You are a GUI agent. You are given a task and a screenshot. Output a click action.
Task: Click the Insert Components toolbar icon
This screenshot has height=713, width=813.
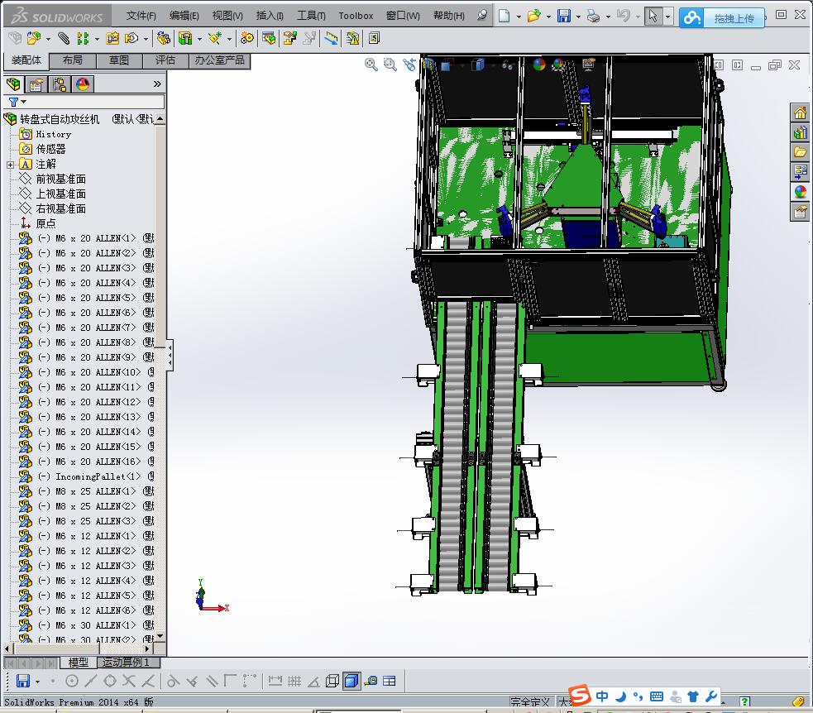[x=34, y=38]
